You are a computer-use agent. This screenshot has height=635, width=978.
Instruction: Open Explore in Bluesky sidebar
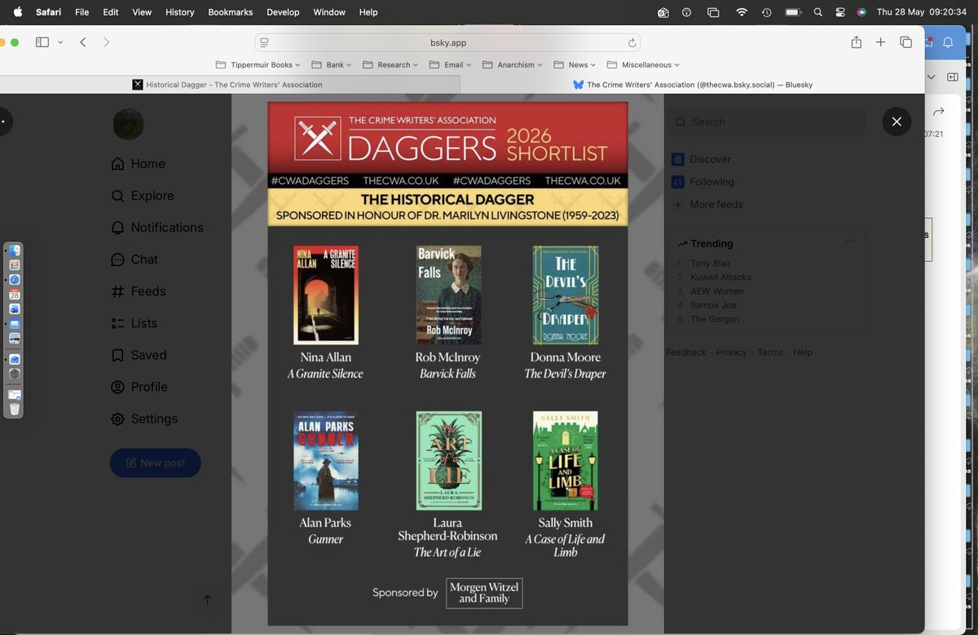pyautogui.click(x=142, y=195)
